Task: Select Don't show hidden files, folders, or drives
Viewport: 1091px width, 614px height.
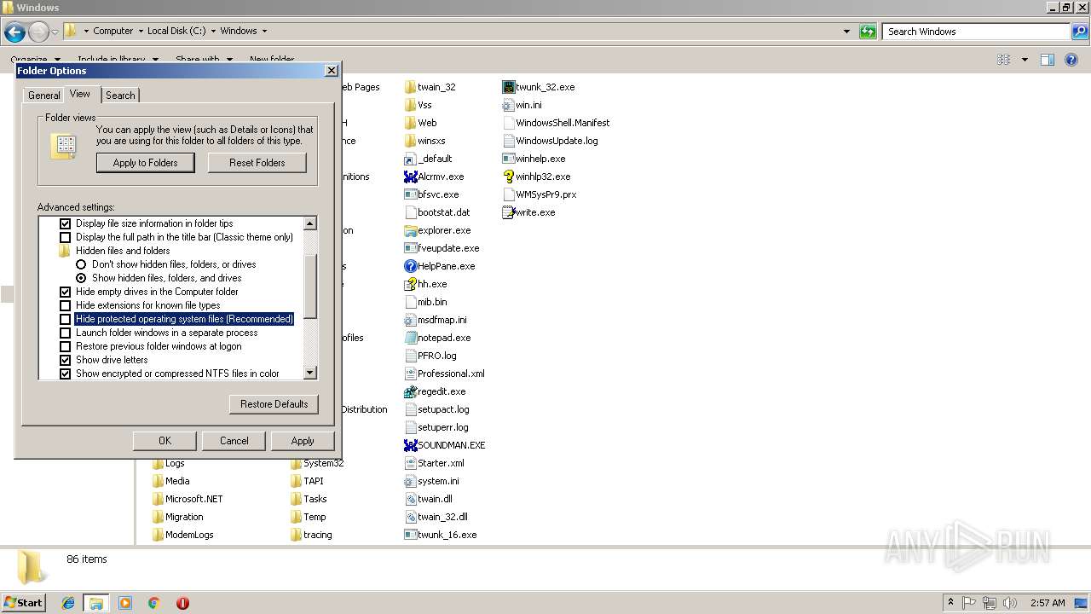Action: pos(81,264)
